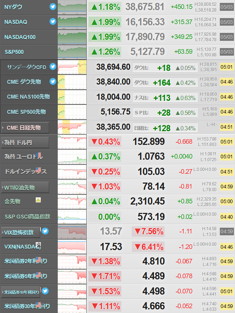Open the NYダウ mini chart
235x313 pixels.
pyautogui.click(x=72, y=7)
